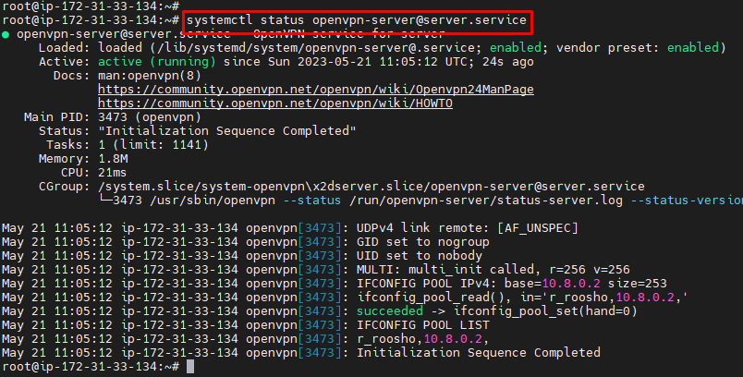Click the 'GID set to nogroup' log line
The height and width of the screenshot is (377, 743).
pyautogui.click(x=246, y=241)
